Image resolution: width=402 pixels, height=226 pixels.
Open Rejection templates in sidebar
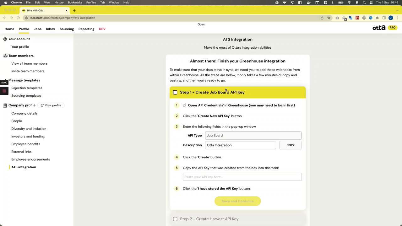pos(27,88)
